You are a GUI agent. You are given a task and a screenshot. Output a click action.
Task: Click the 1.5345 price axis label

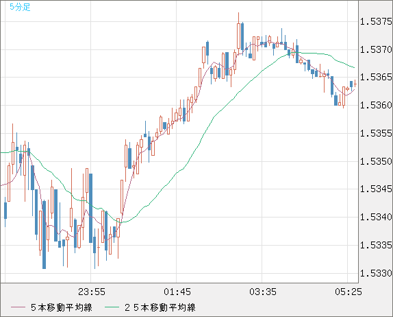point(376,189)
